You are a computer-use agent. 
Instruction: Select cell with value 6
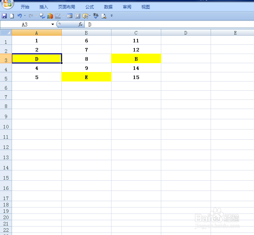pos(86,40)
